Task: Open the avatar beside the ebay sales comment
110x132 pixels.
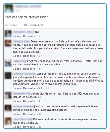Action: click(x=8, y=95)
